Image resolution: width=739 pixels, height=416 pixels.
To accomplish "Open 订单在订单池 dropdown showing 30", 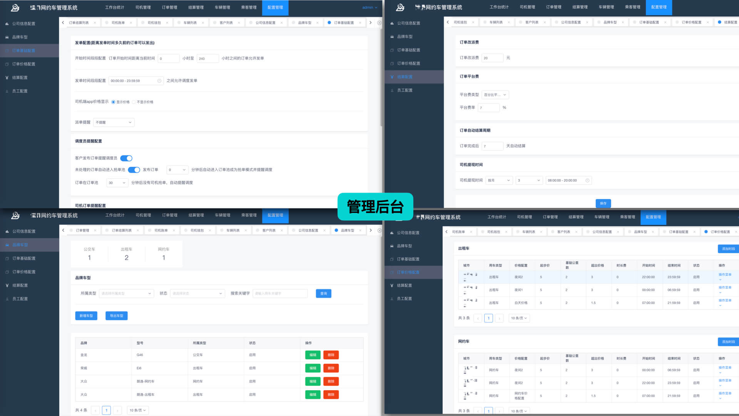I will coord(117,183).
